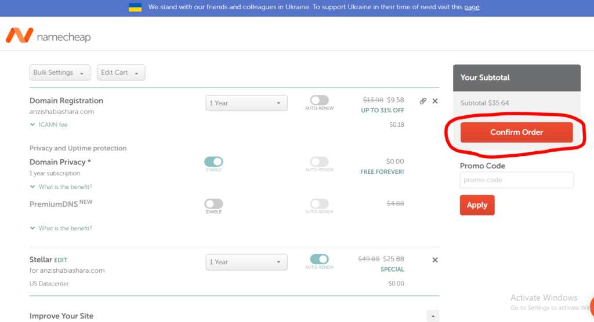Click the 'FREE FOREVER!' label
The image size is (594, 322).
382,172
